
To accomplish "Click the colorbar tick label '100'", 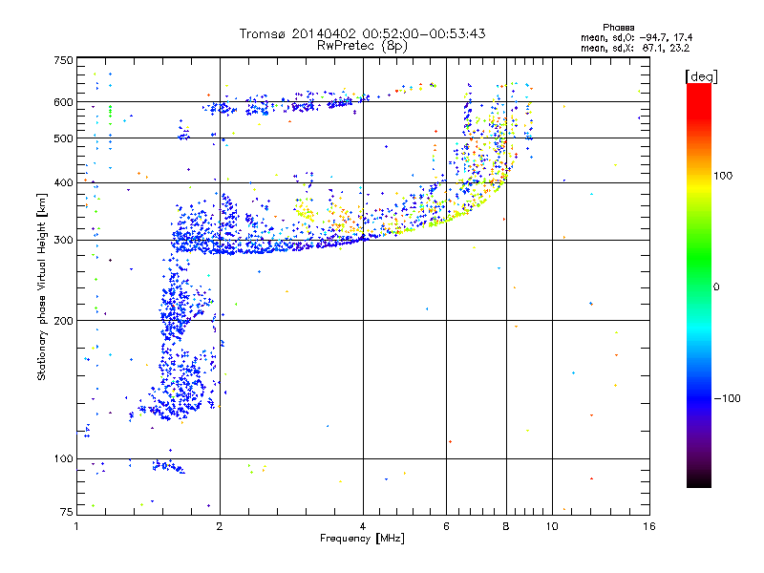I will click(x=723, y=176).
